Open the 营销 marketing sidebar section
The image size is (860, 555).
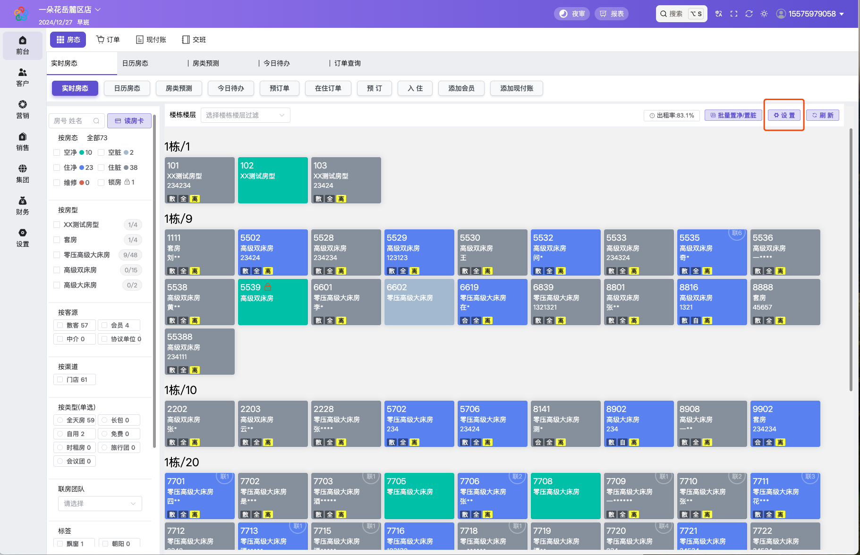(x=23, y=110)
